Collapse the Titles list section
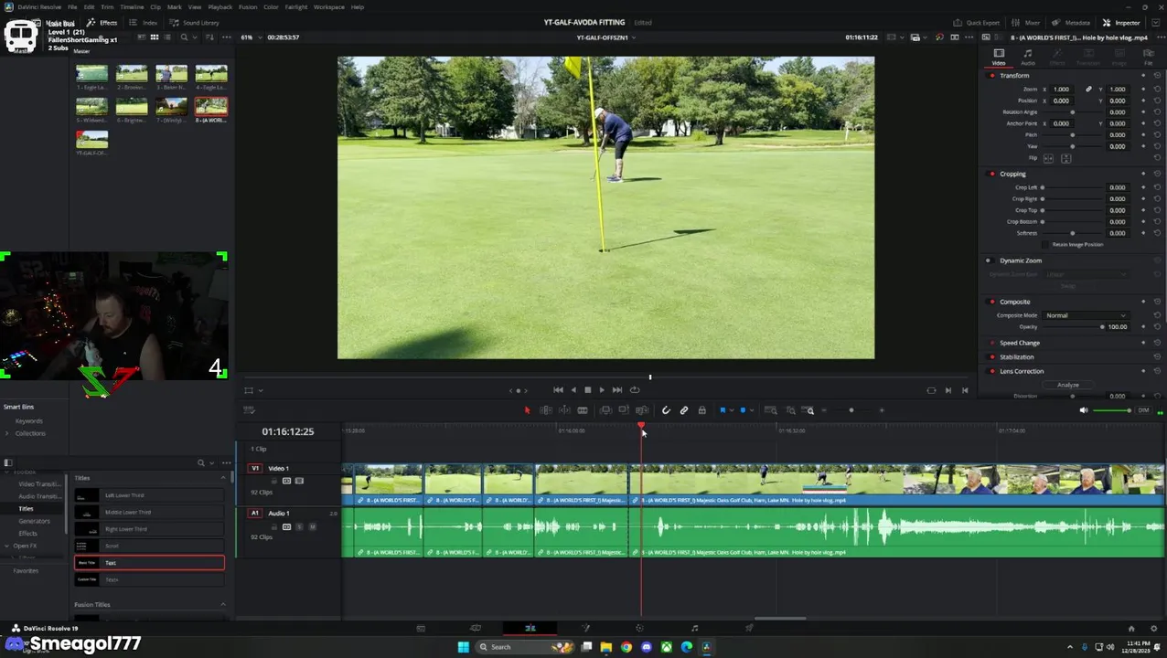 [222, 478]
